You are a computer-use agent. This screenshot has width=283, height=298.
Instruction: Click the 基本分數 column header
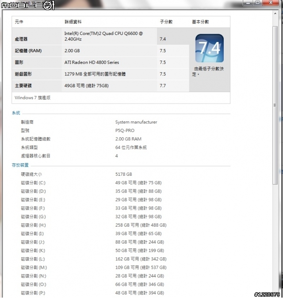pyautogui.click(x=200, y=22)
